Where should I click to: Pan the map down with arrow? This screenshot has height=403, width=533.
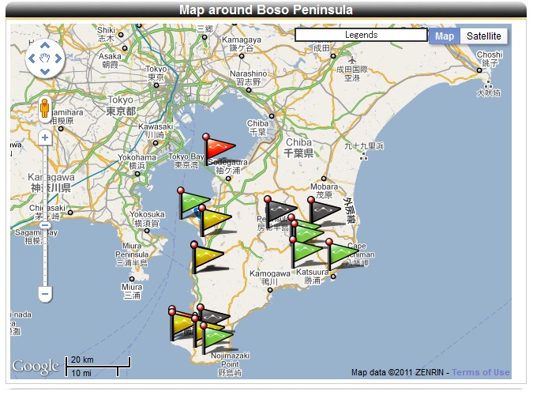(x=45, y=71)
